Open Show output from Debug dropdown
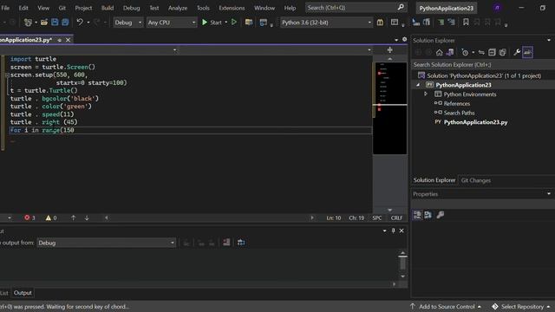 pyautogui.click(x=106, y=243)
